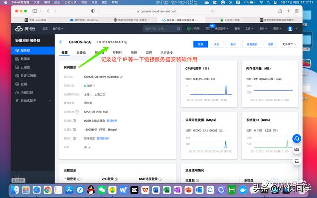Select 内网互联 in the left sidebar
Screen dimensions: 317x198
[33, 93]
